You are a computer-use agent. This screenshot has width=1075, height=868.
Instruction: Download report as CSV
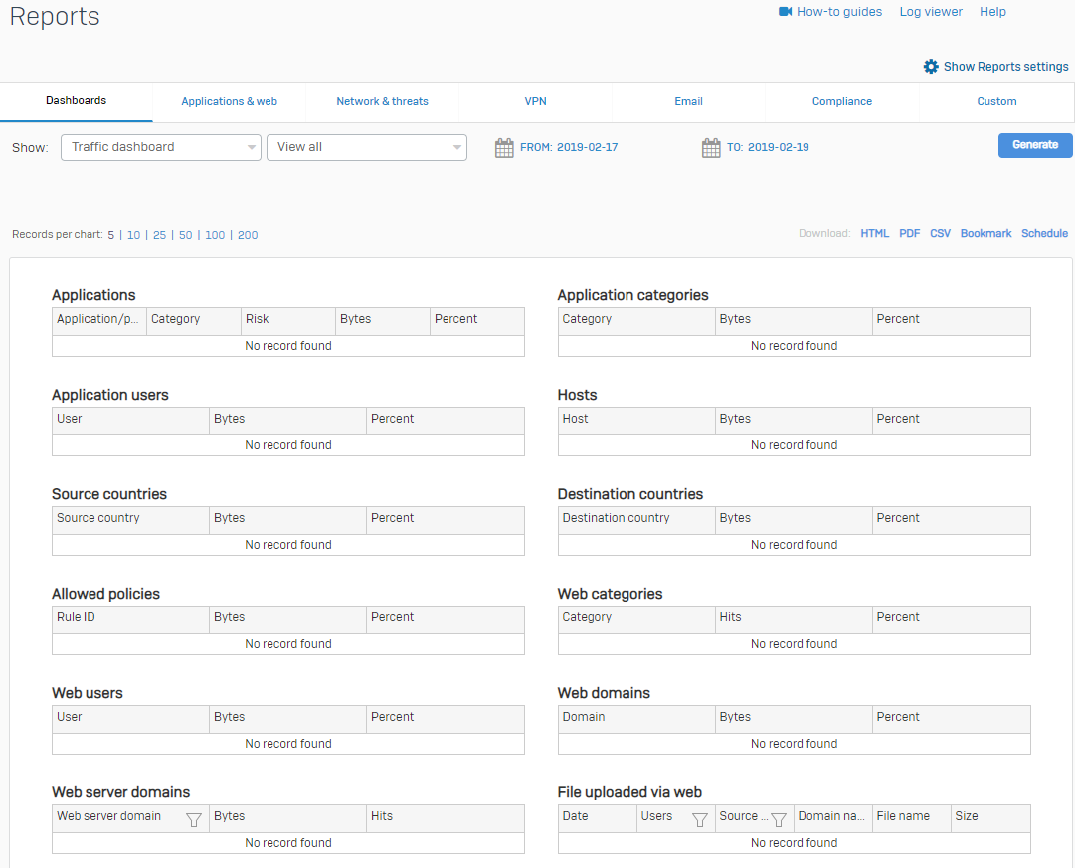coord(940,234)
